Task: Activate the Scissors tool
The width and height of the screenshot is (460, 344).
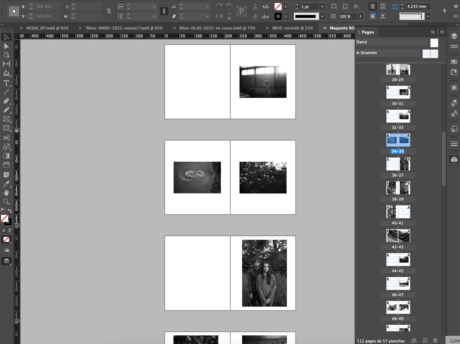Action: point(6,138)
